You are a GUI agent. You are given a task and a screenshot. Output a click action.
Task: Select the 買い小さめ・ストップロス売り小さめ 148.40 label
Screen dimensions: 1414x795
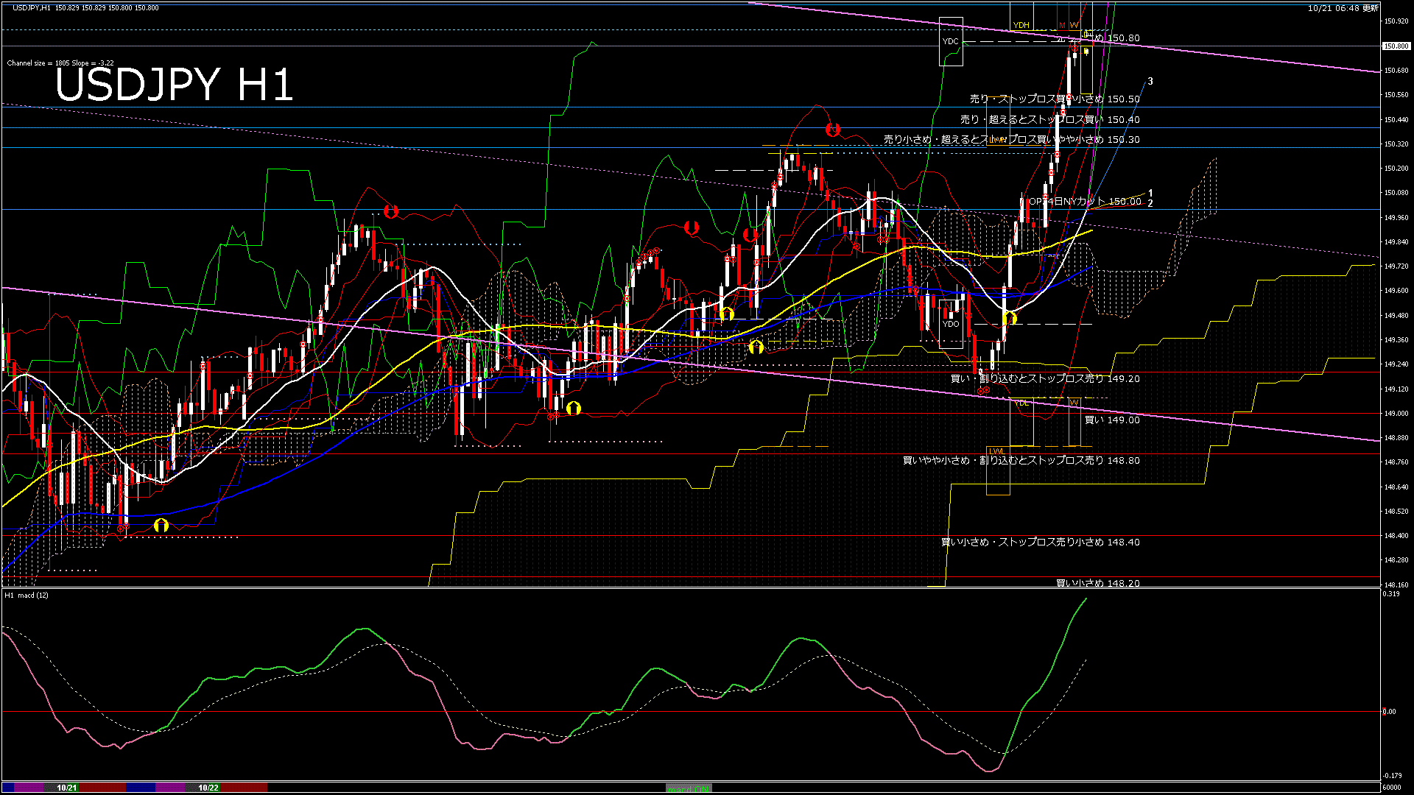1041,542
